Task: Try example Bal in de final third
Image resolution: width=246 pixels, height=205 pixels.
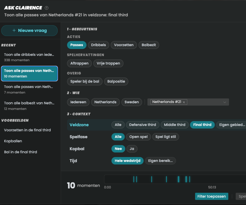Action: coord(20,152)
